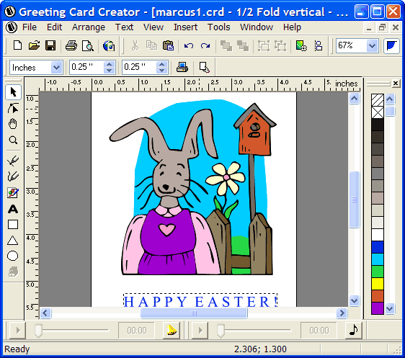405x358 pixels.
Task: Undo the last action
Action: [189, 46]
